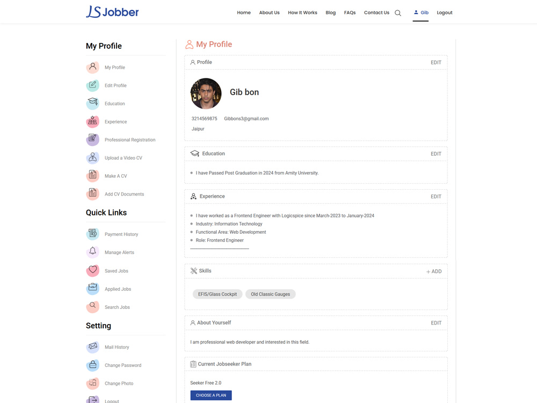
Task: Click the My Profile sidebar icon
Action: [x=92, y=67]
